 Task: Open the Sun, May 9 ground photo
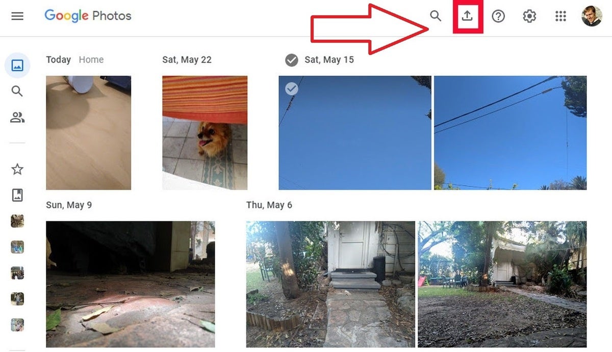[x=131, y=284]
